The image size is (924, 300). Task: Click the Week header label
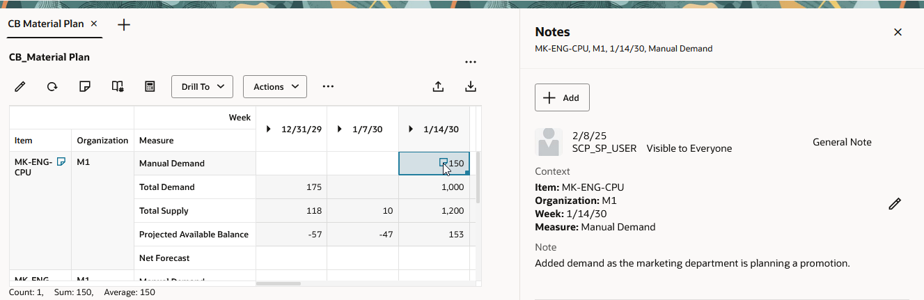click(x=240, y=118)
